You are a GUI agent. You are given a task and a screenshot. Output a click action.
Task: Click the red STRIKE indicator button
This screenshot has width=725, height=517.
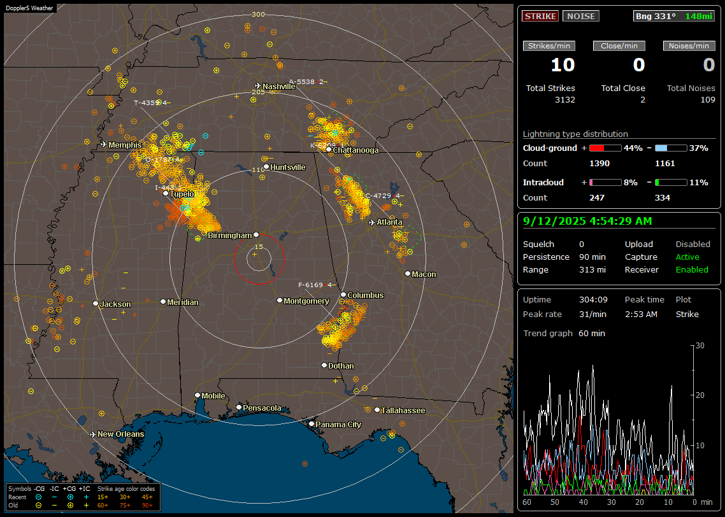tap(540, 16)
